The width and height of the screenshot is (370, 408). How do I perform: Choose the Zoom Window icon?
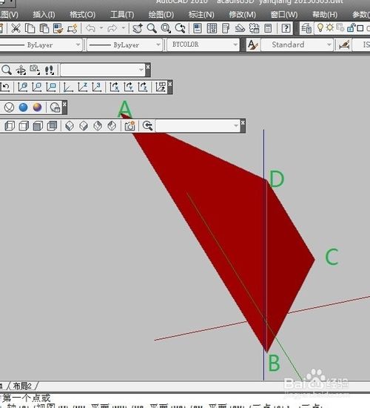point(166,28)
